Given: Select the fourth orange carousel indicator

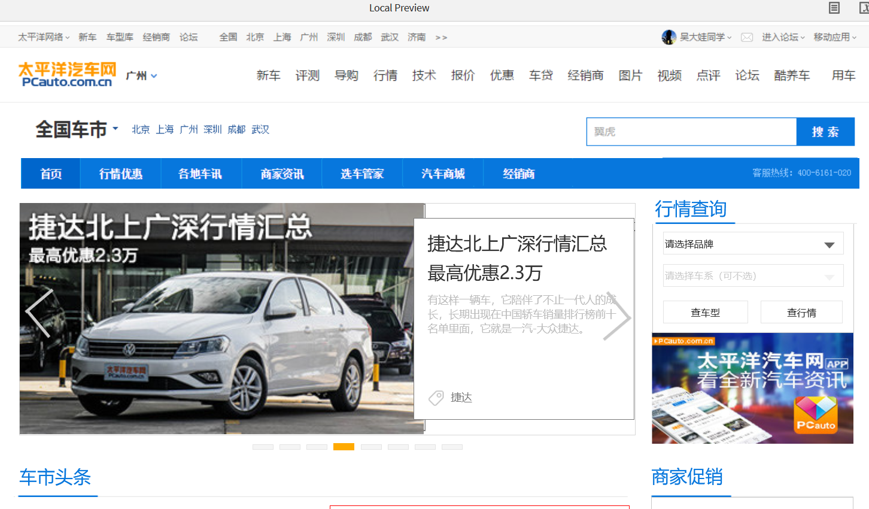Looking at the screenshot, I should (x=344, y=447).
